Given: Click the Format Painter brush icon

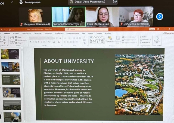Looking at the screenshot, I should point(5,43).
